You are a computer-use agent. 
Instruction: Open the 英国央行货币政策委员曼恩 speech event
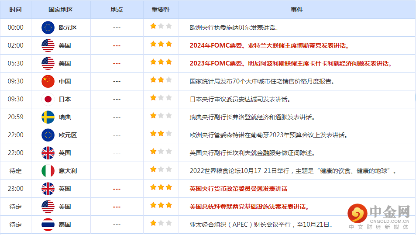pos(238,189)
